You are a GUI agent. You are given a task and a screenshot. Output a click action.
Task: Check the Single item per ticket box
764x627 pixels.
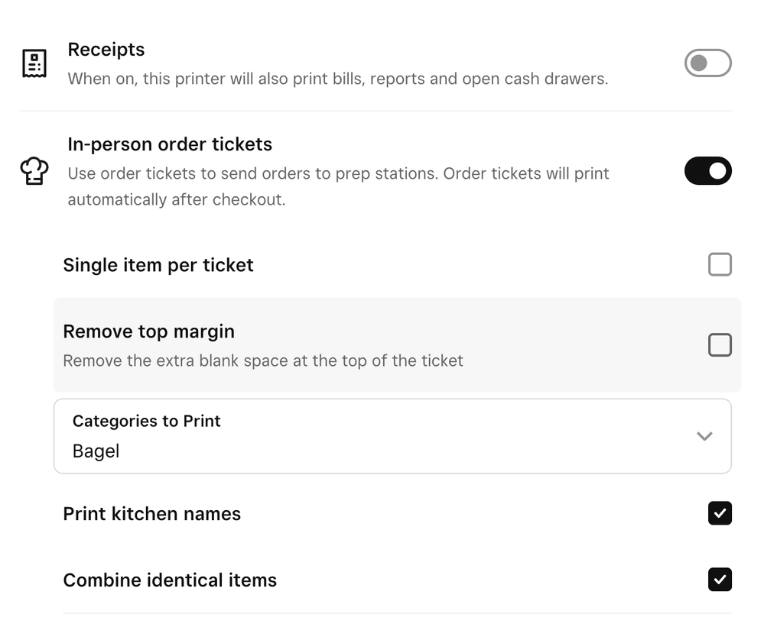[x=720, y=265]
